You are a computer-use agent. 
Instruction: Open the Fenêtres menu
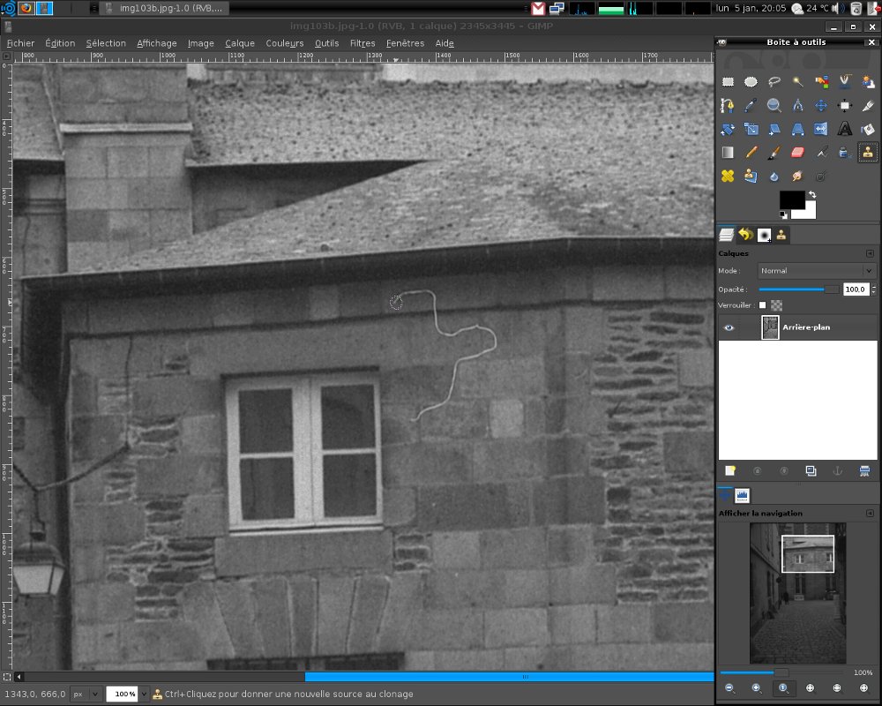click(405, 43)
